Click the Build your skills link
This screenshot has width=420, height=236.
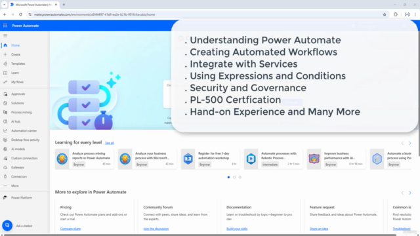[x=237, y=229]
